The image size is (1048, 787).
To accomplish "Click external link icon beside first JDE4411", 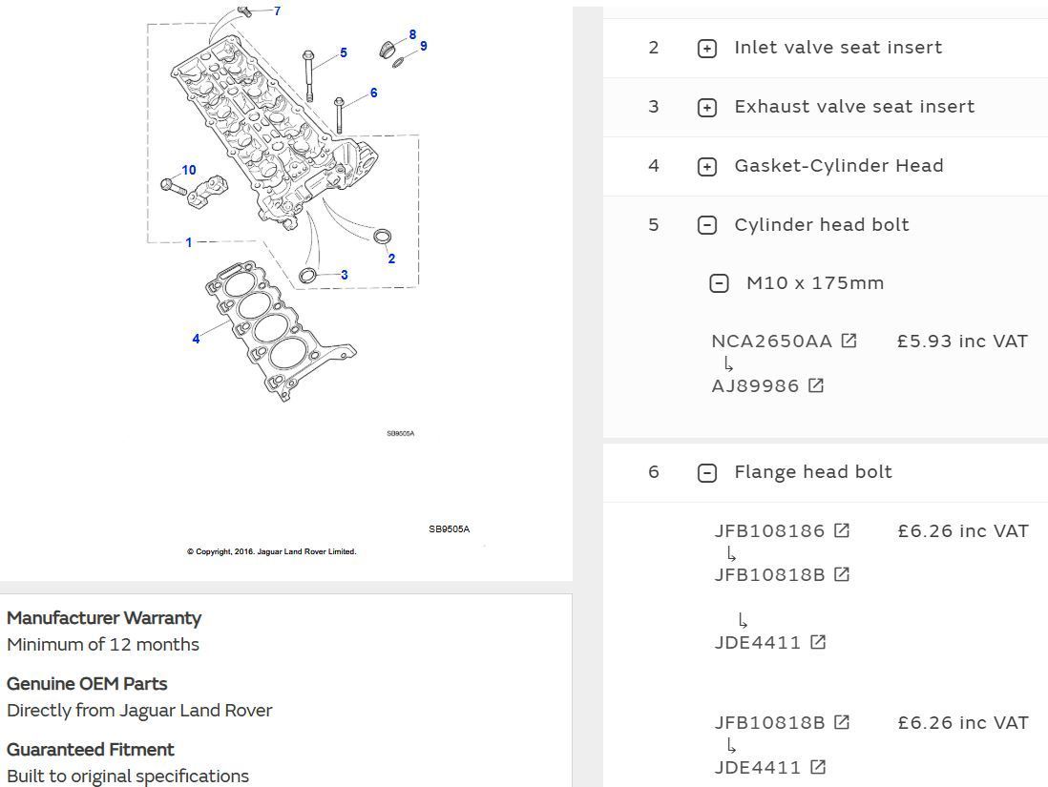I will [818, 642].
